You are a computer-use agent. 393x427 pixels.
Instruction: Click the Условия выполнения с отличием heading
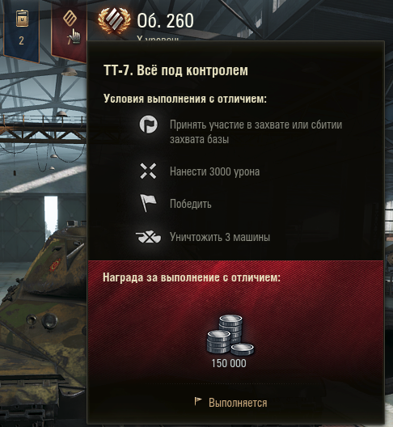pyautogui.click(x=185, y=99)
